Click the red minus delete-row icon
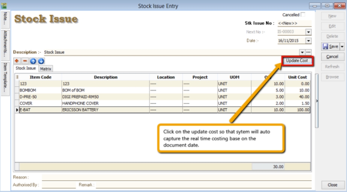Viewport: 347px width, 192px height. 25,61
